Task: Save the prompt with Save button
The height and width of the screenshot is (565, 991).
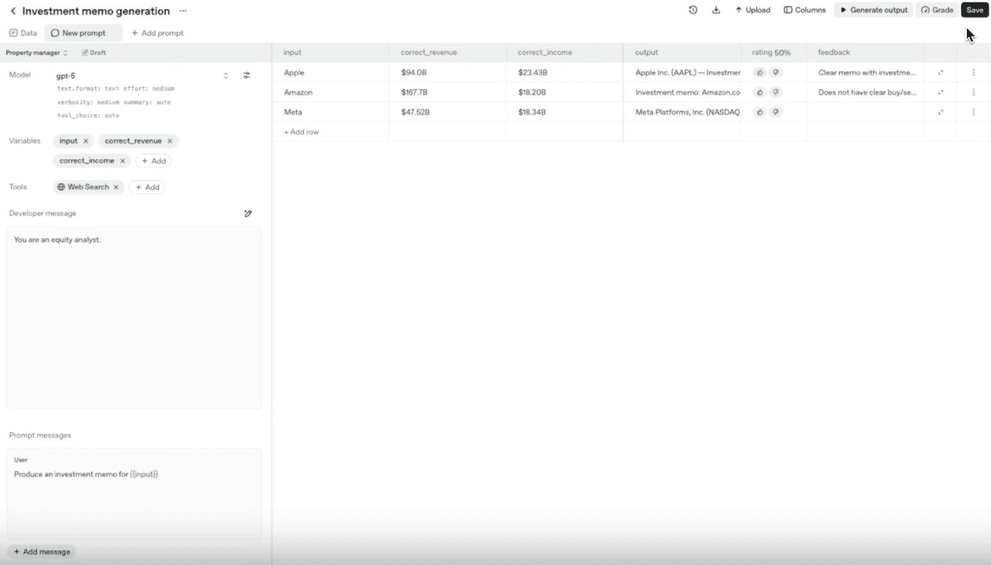Action: (x=975, y=10)
